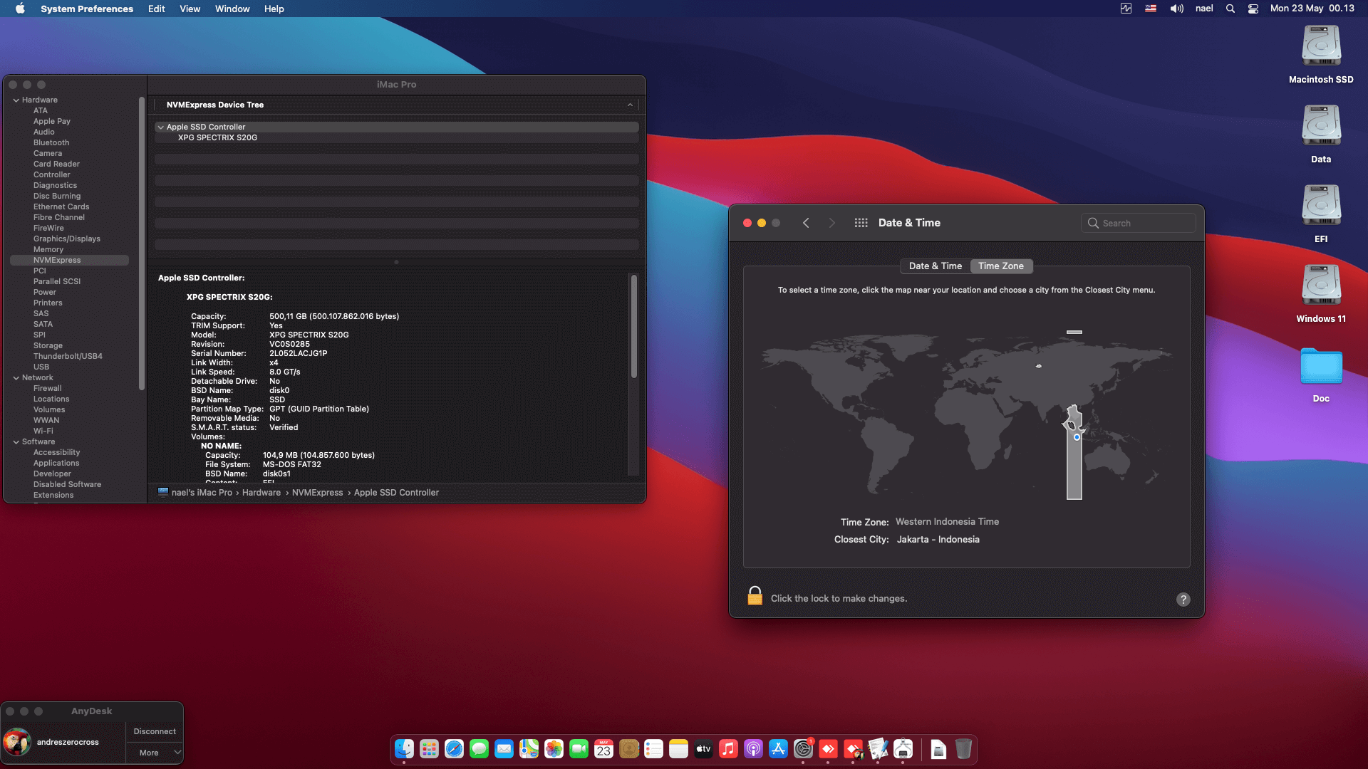Screen dimensions: 1368x769
Task: Open Apple TV app in Dock
Action: pos(703,749)
